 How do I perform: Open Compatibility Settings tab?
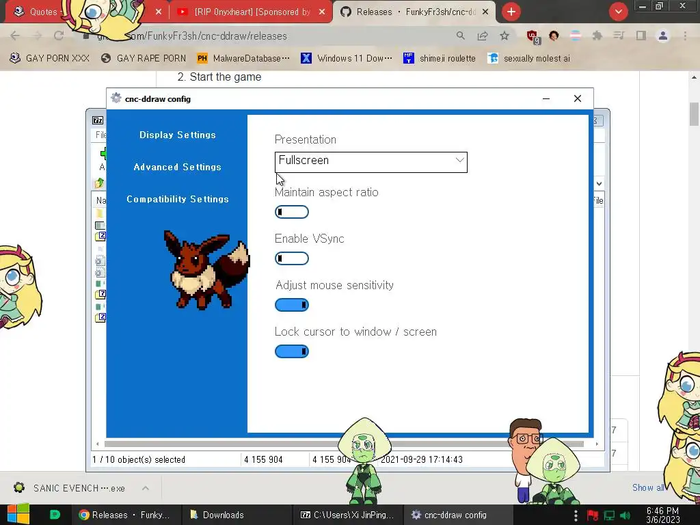(177, 199)
